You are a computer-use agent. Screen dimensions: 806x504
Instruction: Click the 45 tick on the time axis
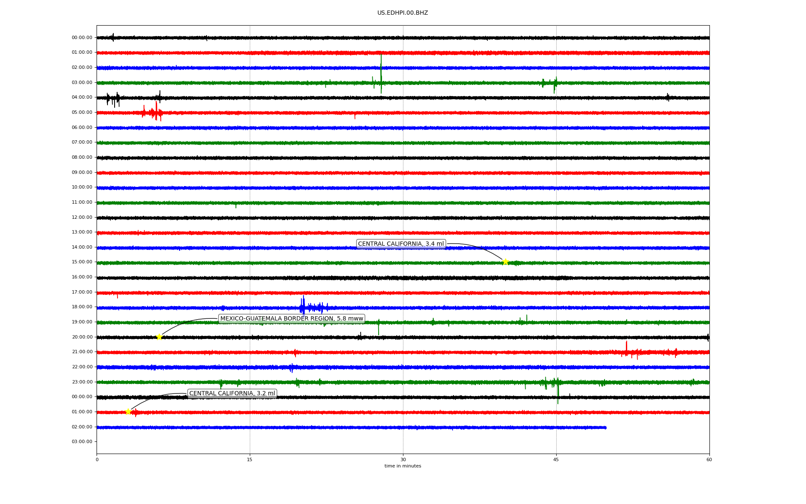click(556, 460)
